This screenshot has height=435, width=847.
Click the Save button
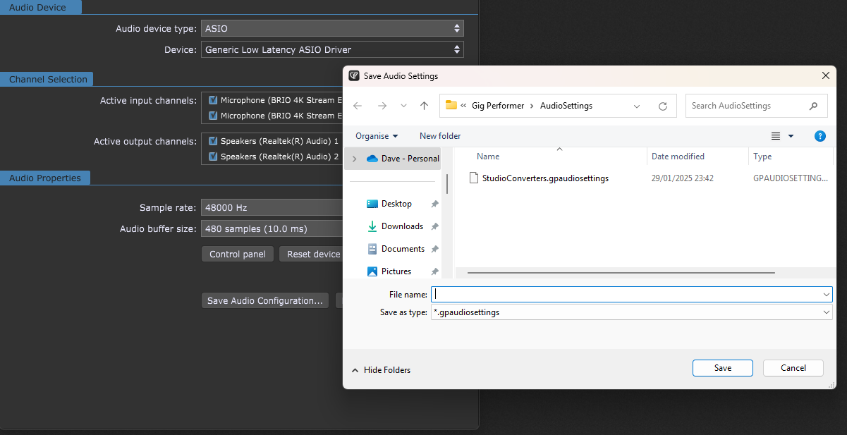(x=723, y=368)
